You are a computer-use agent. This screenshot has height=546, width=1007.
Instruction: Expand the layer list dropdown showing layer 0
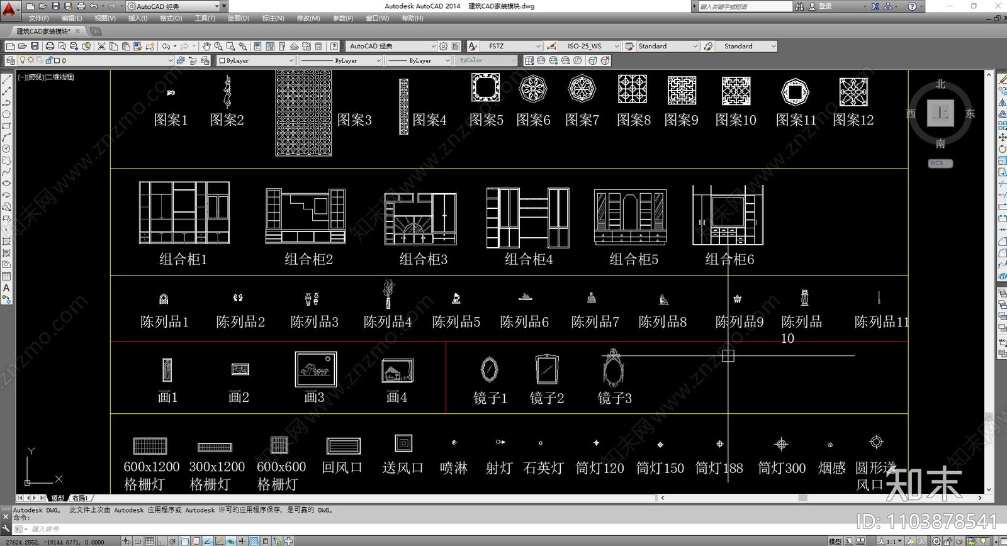[170, 60]
